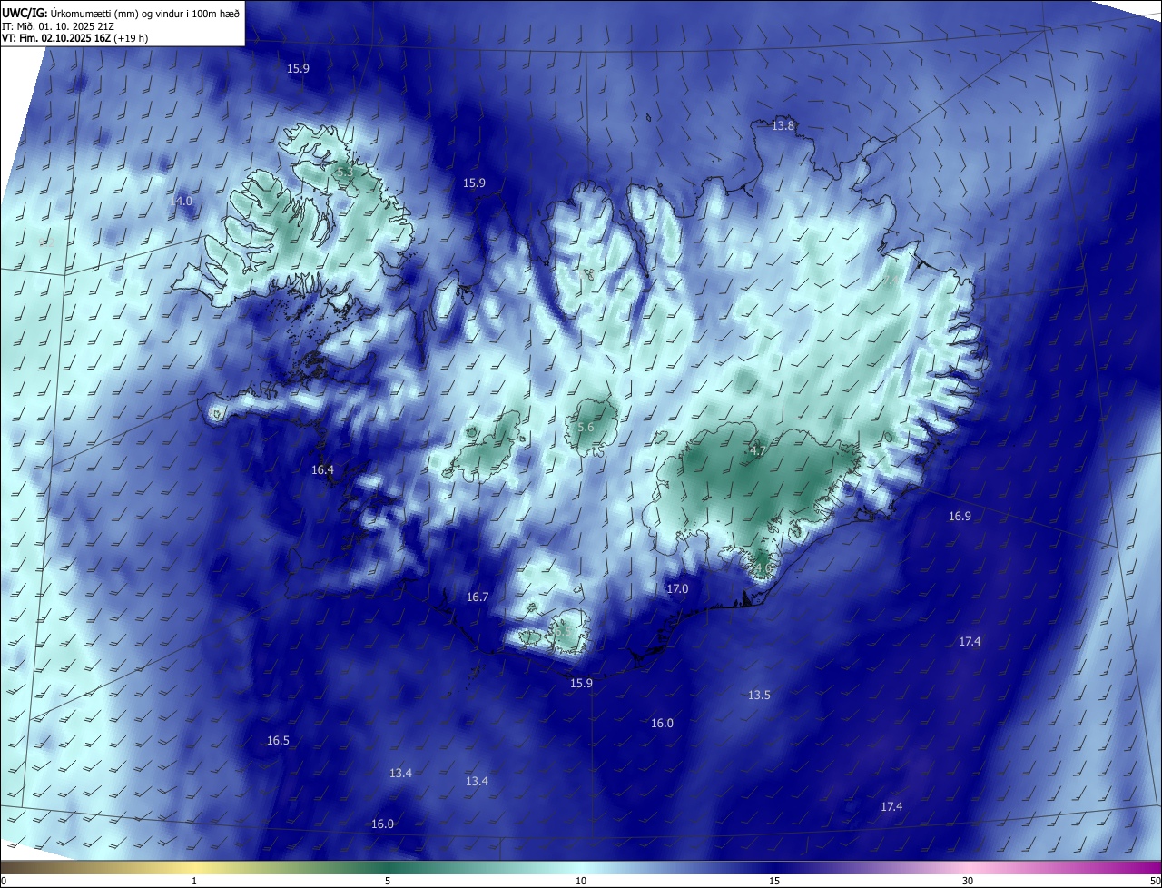
Task: Click the 17.0 value on the map
Action: [x=677, y=588]
